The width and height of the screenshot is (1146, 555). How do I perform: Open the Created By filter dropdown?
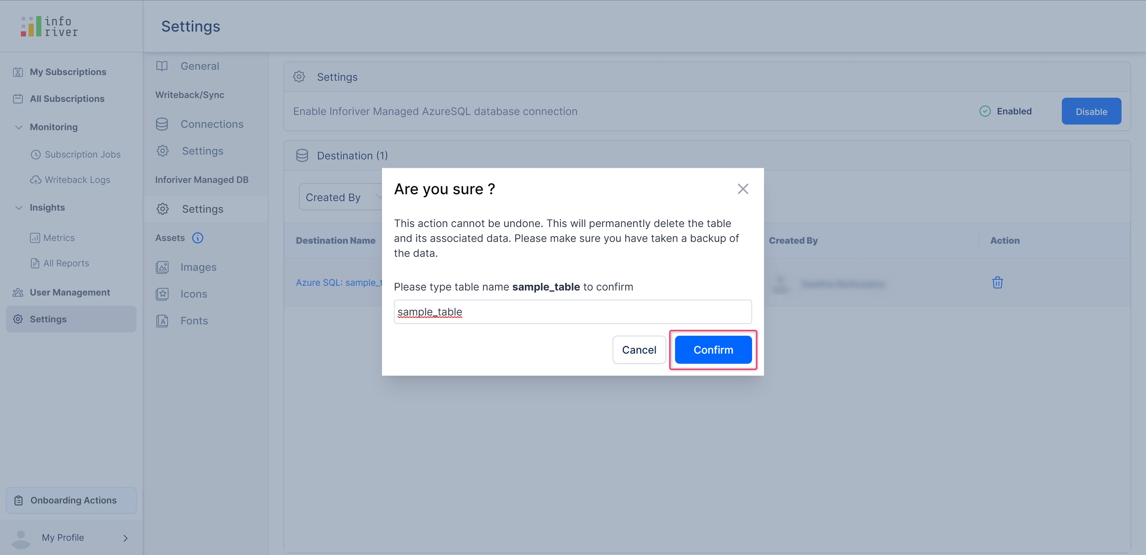click(x=341, y=197)
